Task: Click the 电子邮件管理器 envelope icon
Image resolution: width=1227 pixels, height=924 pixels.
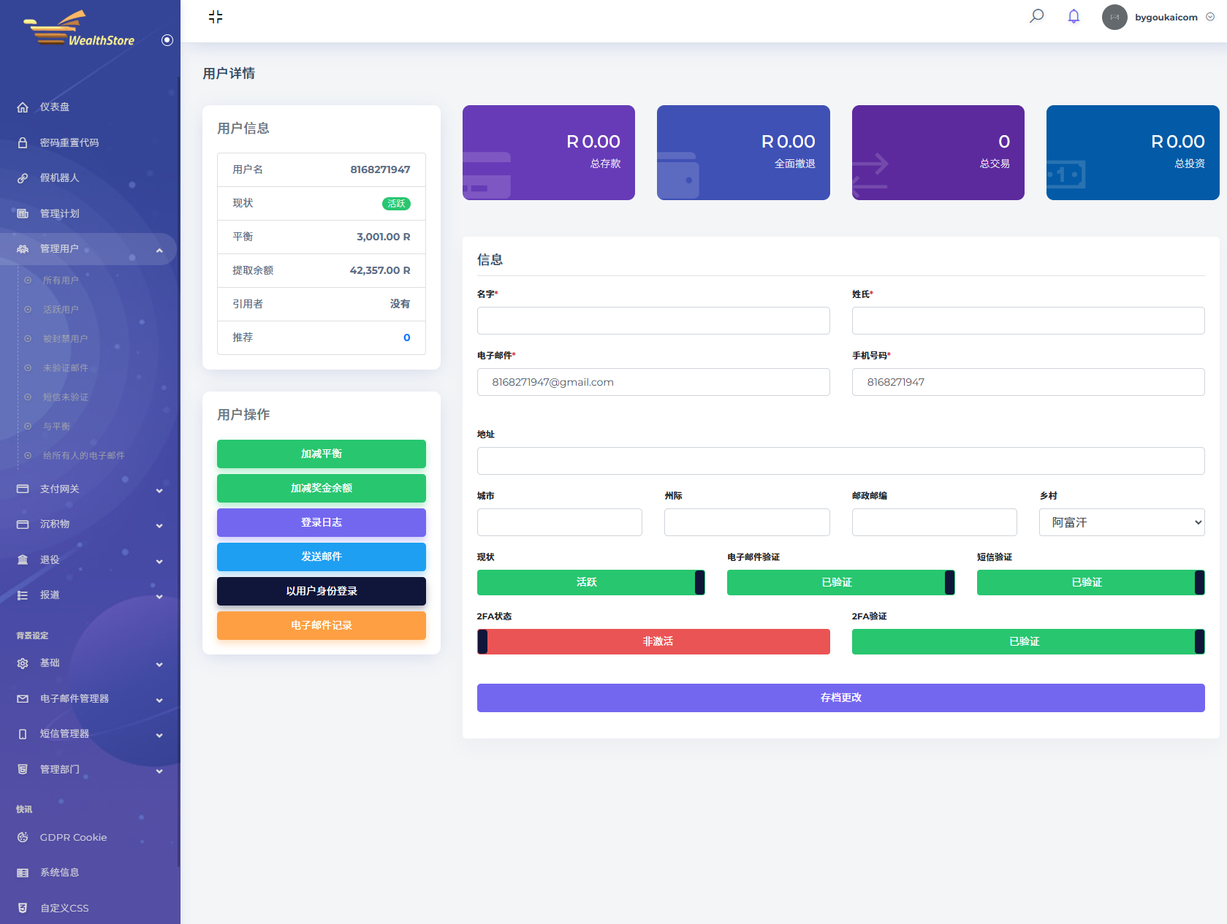Action: [x=23, y=699]
